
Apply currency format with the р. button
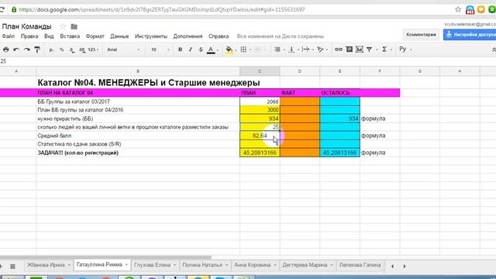51,50
